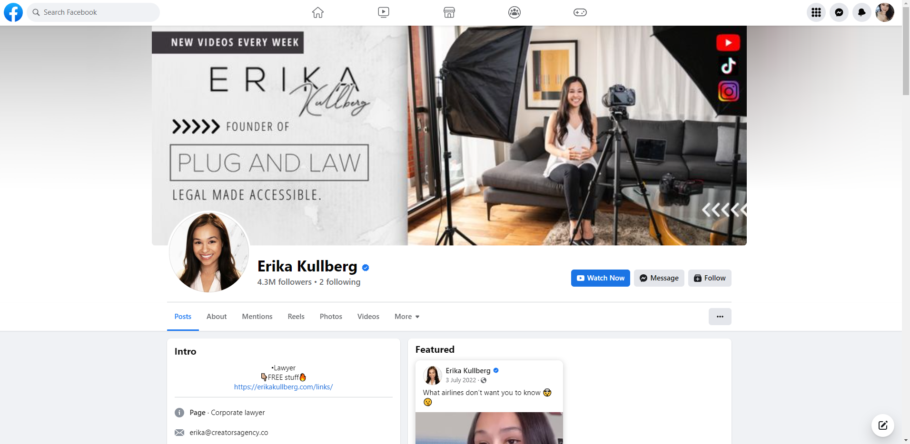The image size is (910, 444).
Task: Open the Photos tab
Action: pyautogui.click(x=331, y=317)
